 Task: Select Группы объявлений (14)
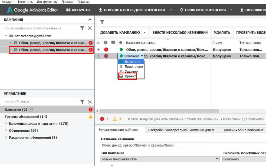pos(26,117)
